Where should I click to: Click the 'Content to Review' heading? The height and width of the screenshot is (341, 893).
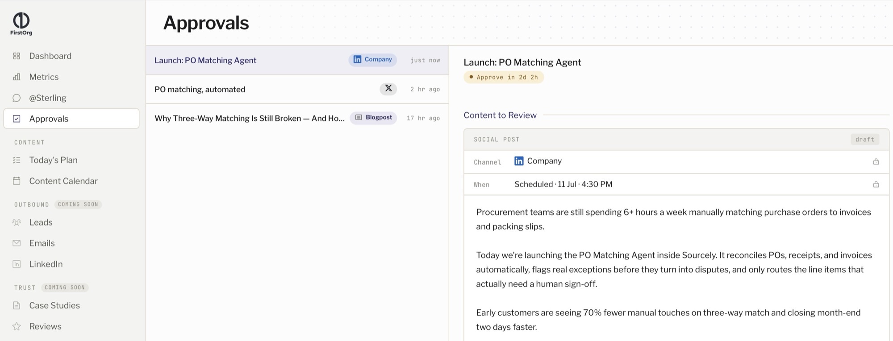(500, 115)
